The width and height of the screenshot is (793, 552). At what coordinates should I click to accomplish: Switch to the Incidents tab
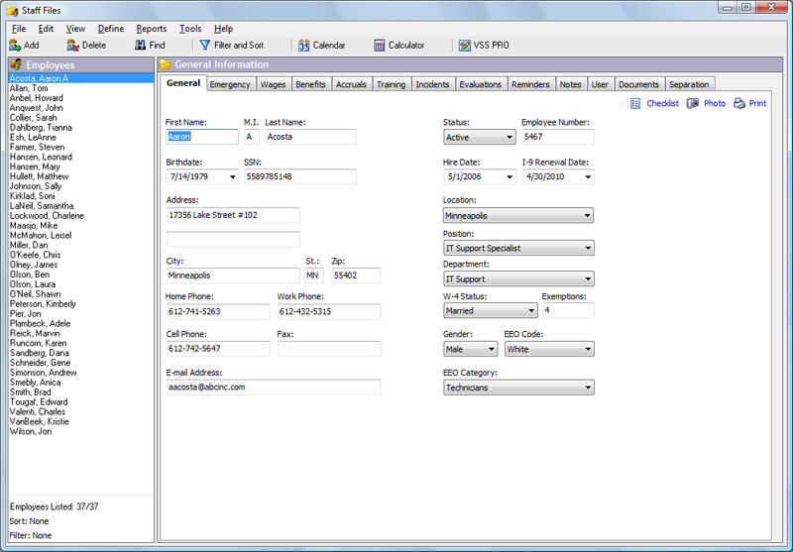tap(432, 84)
